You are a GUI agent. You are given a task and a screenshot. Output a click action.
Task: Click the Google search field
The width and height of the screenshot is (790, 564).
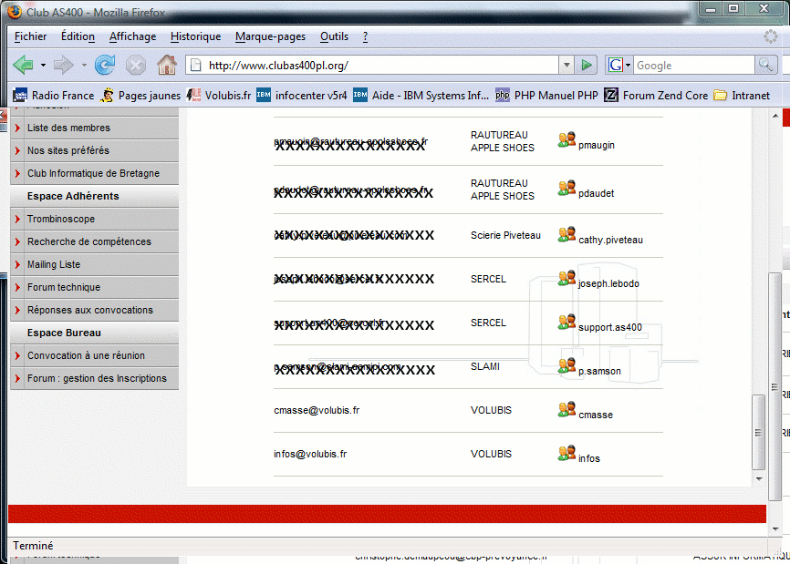[694, 65]
